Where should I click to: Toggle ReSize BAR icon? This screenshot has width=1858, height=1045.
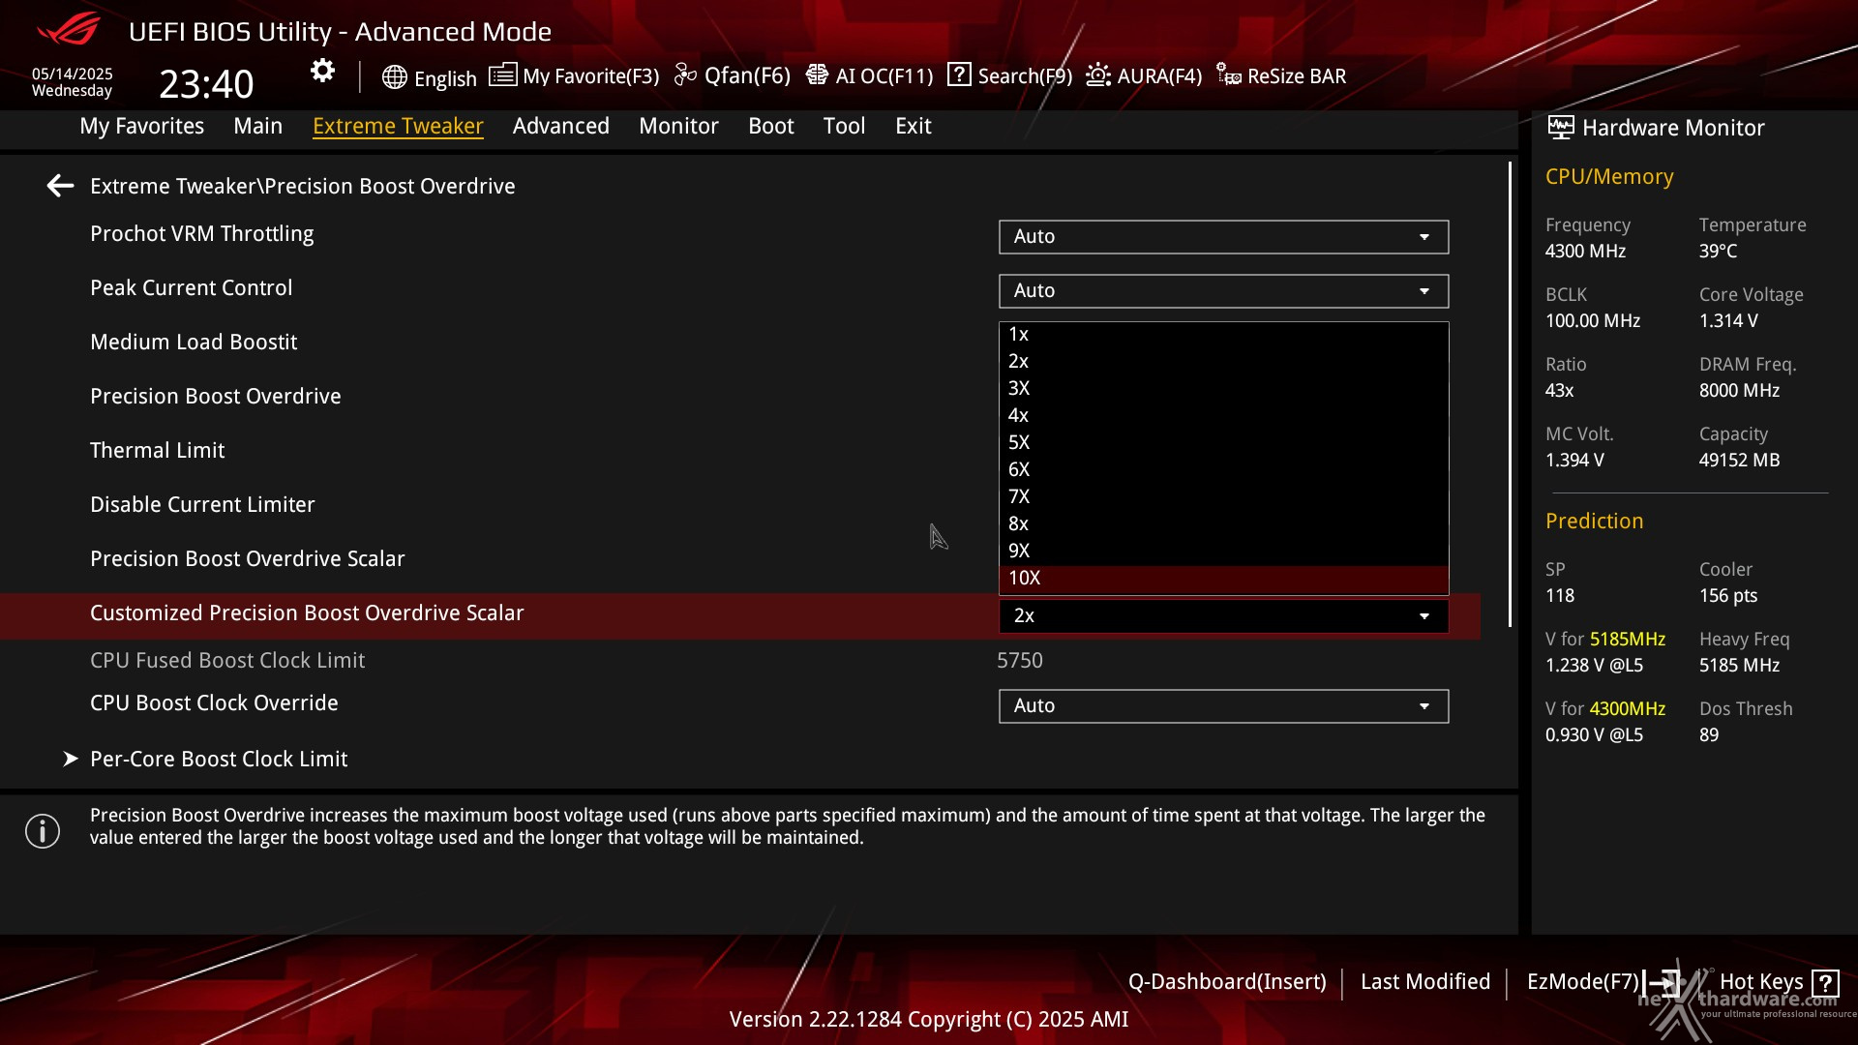click(x=1228, y=75)
